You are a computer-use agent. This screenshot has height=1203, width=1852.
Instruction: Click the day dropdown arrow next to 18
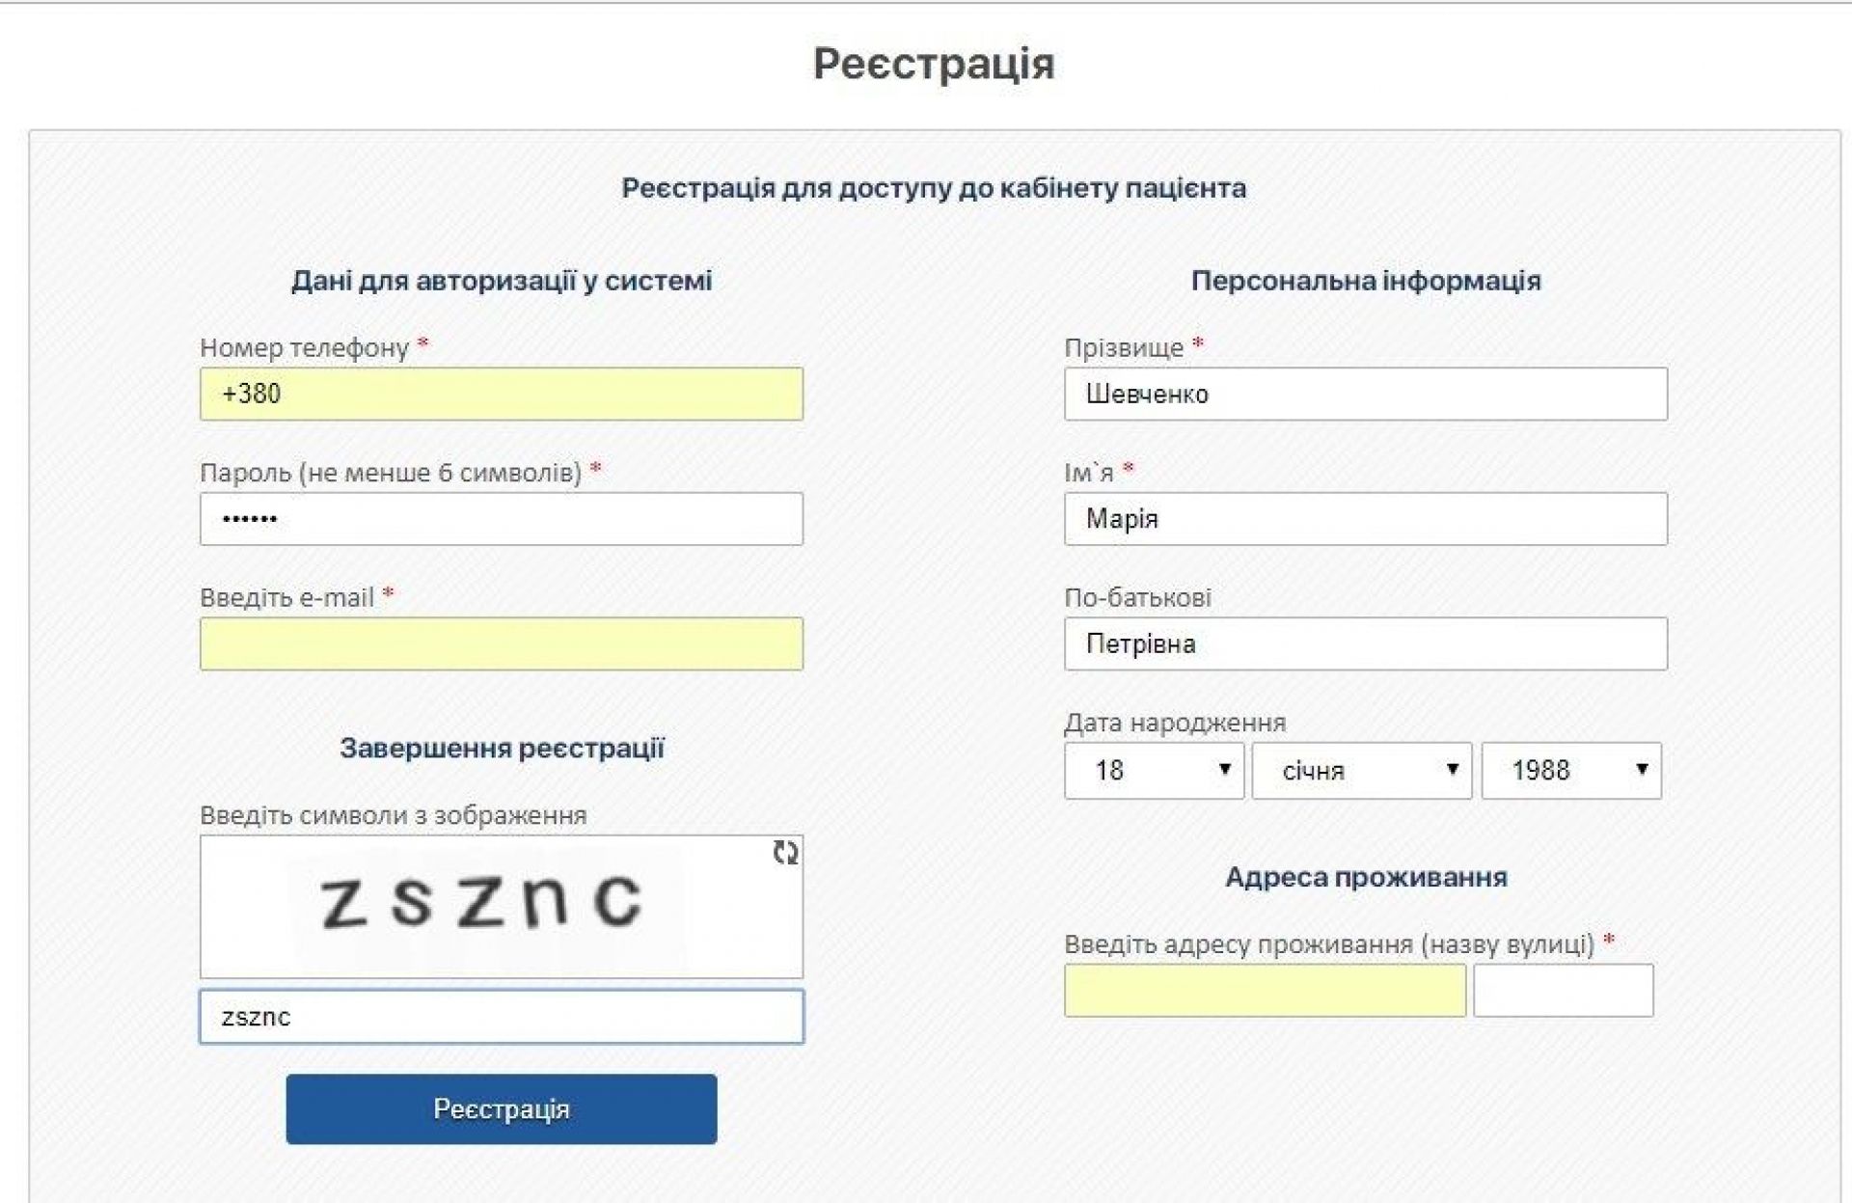[x=1224, y=769]
